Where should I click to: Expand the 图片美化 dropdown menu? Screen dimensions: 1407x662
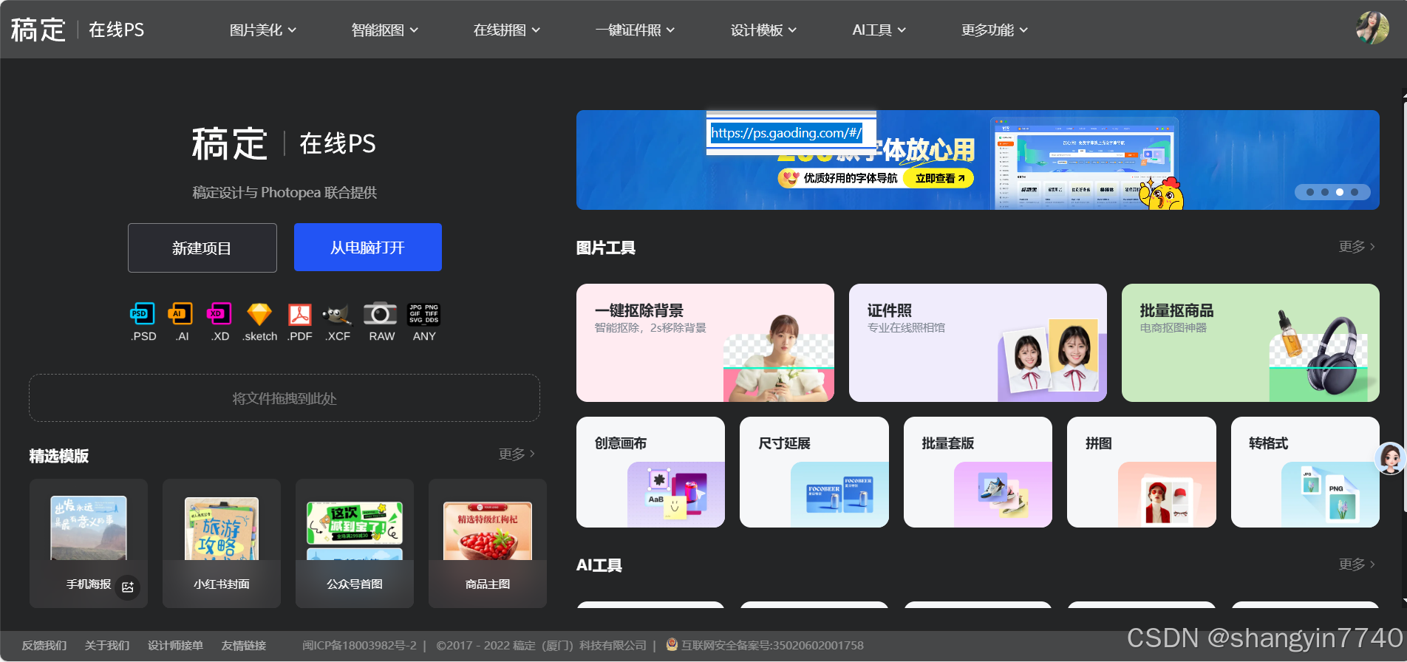point(263,30)
